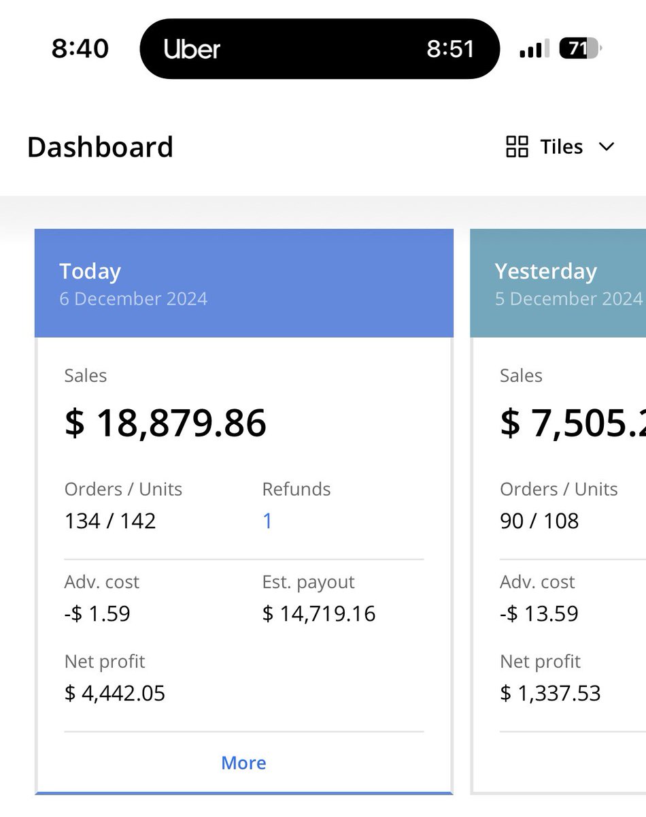Tap the 8:40 status bar clock
Viewport: 646px width, 817px height.
pyautogui.click(x=80, y=48)
